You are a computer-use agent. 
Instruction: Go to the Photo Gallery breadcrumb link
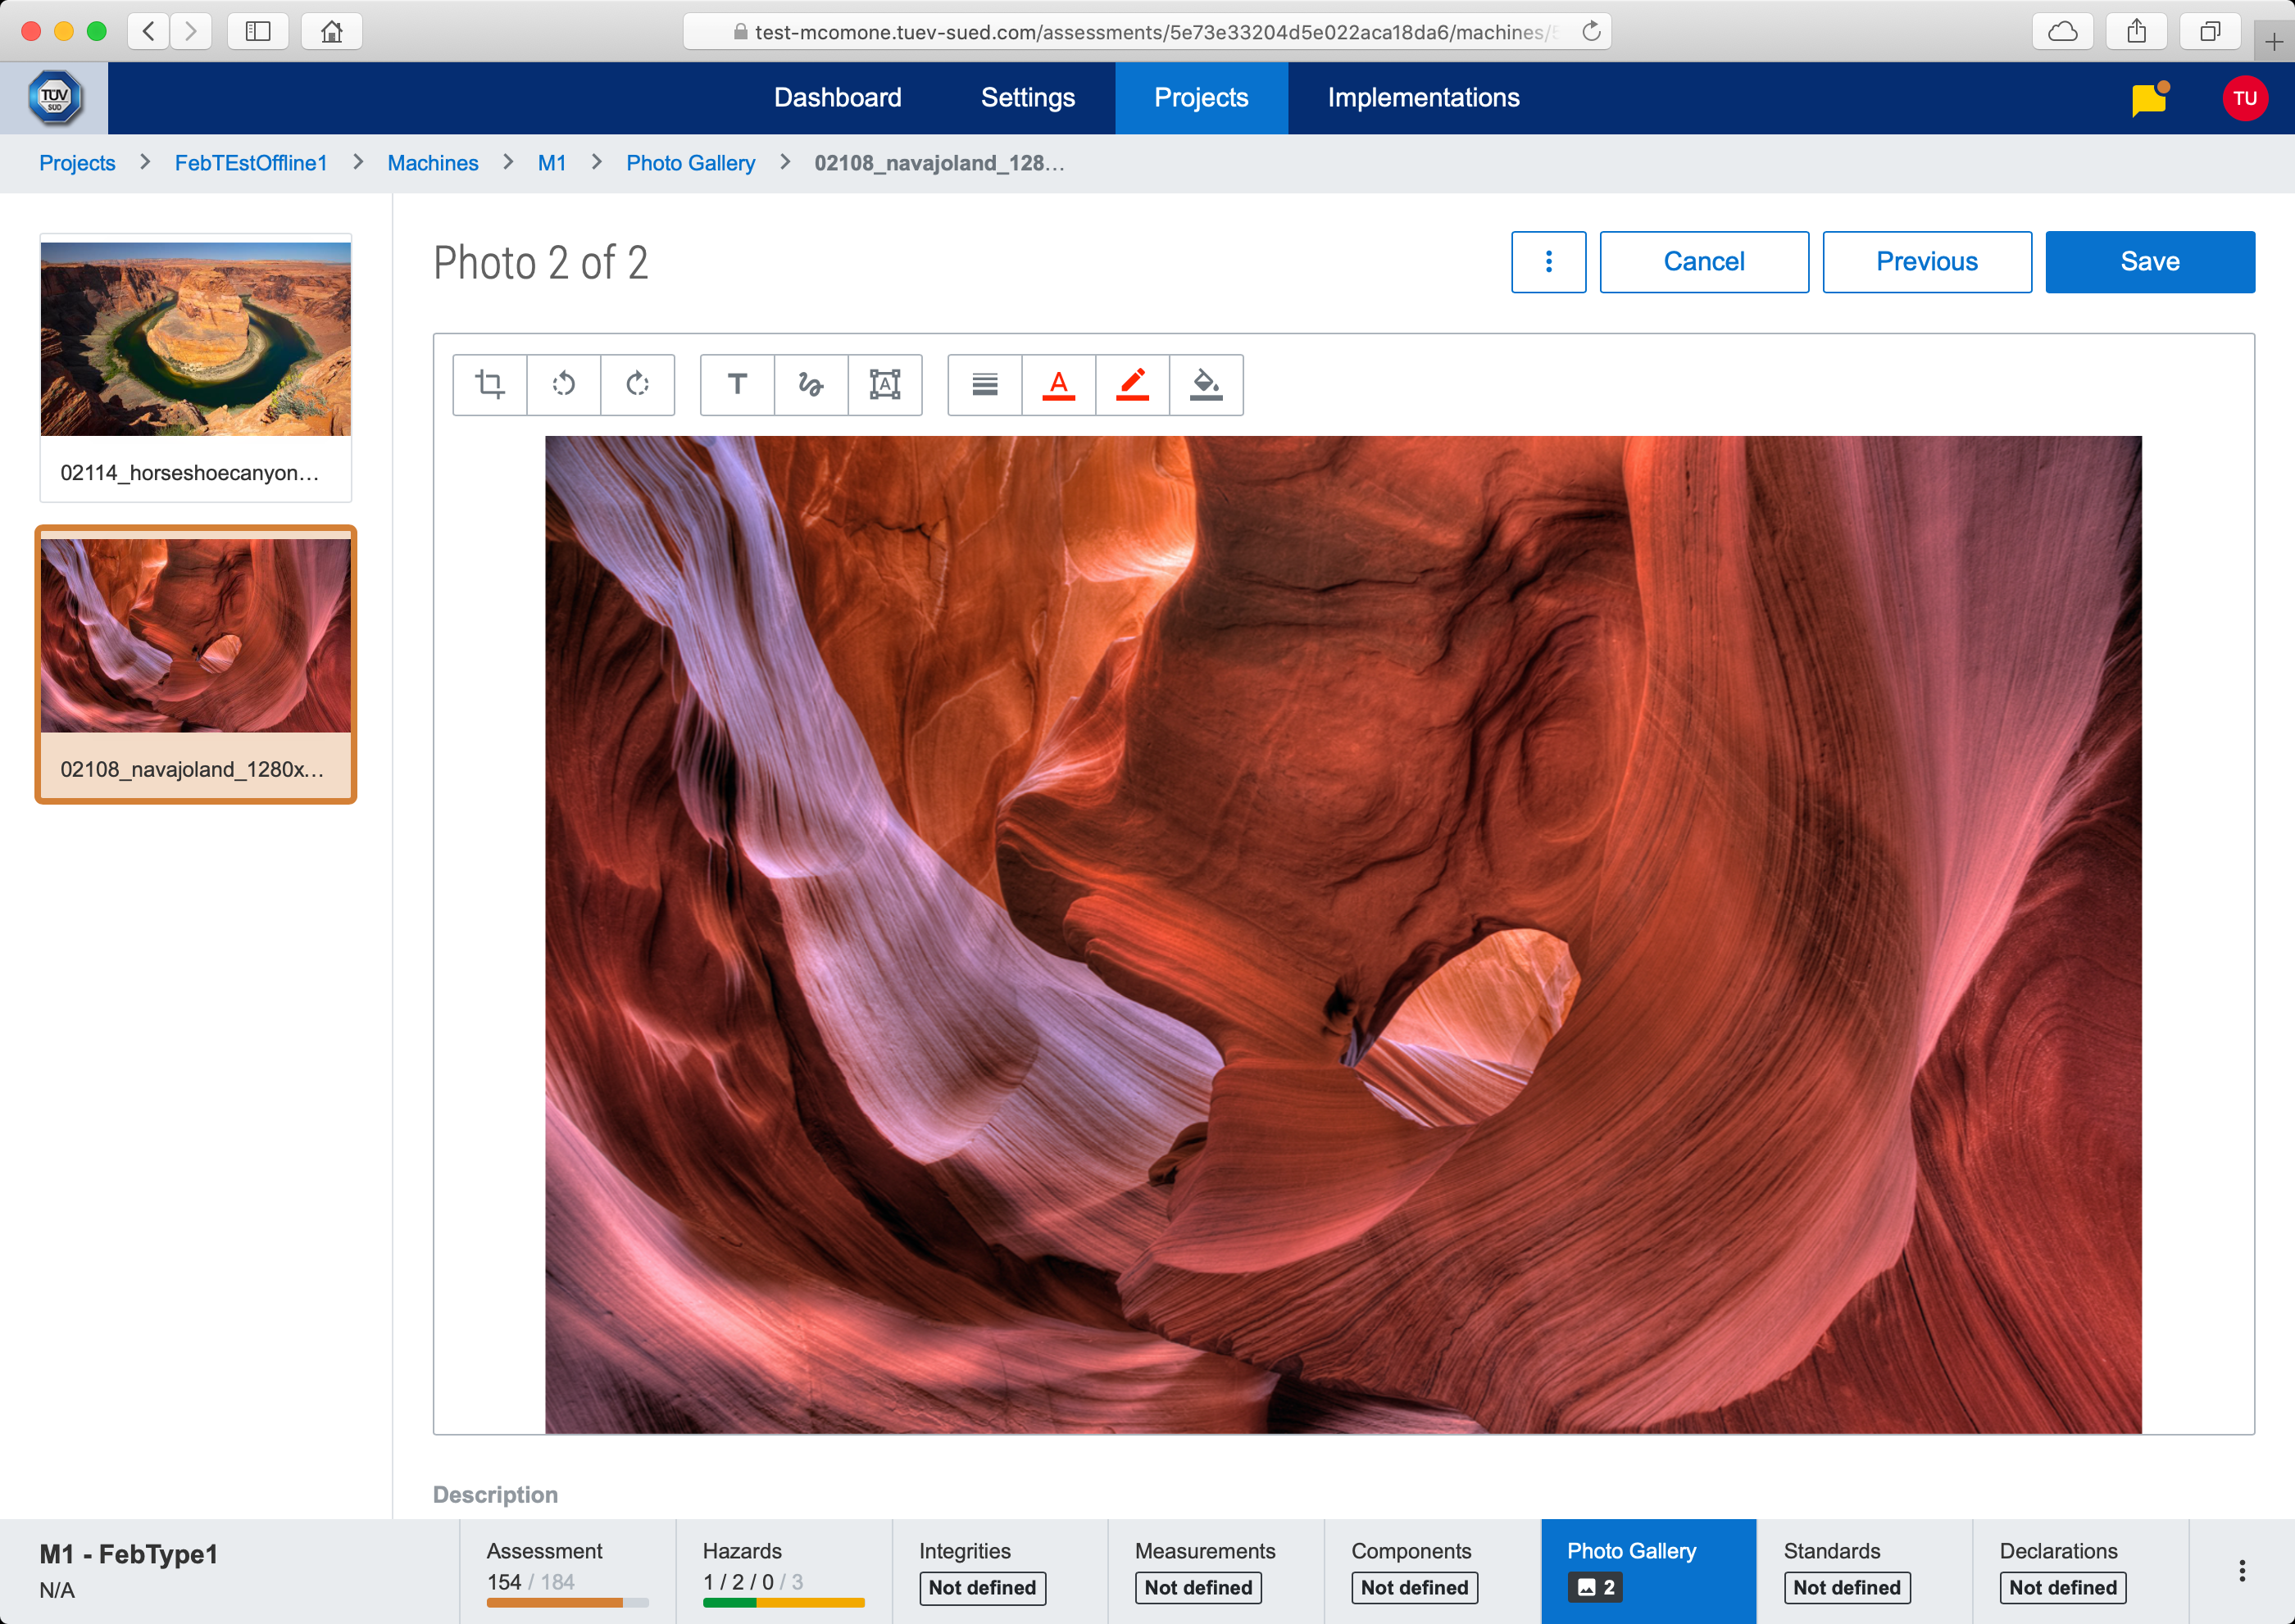690,163
